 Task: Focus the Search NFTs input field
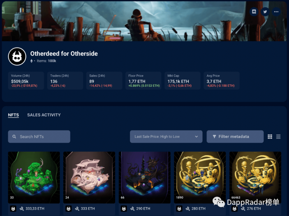pyautogui.click(x=39, y=137)
